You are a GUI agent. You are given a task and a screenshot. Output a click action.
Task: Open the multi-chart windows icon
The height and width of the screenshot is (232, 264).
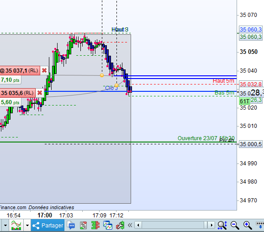[x=108, y=225]
